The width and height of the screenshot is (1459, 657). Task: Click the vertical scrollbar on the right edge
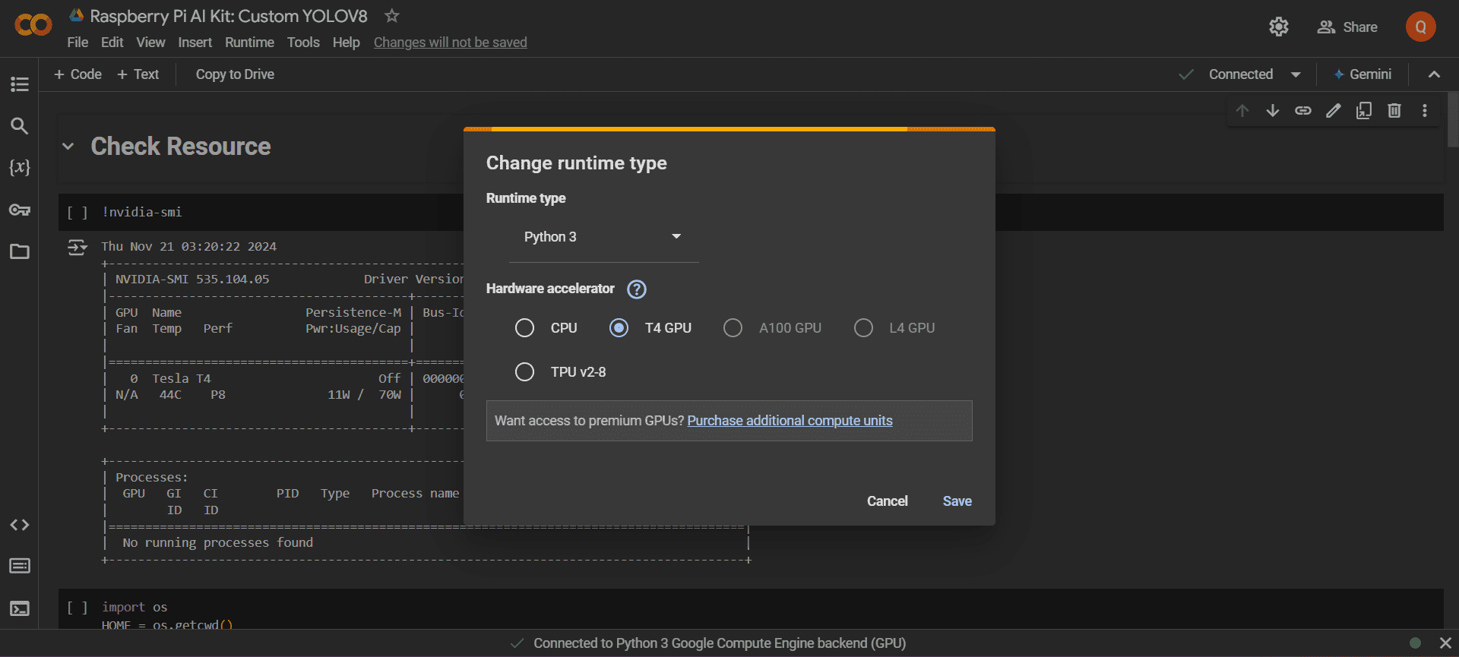point(1453,120)
